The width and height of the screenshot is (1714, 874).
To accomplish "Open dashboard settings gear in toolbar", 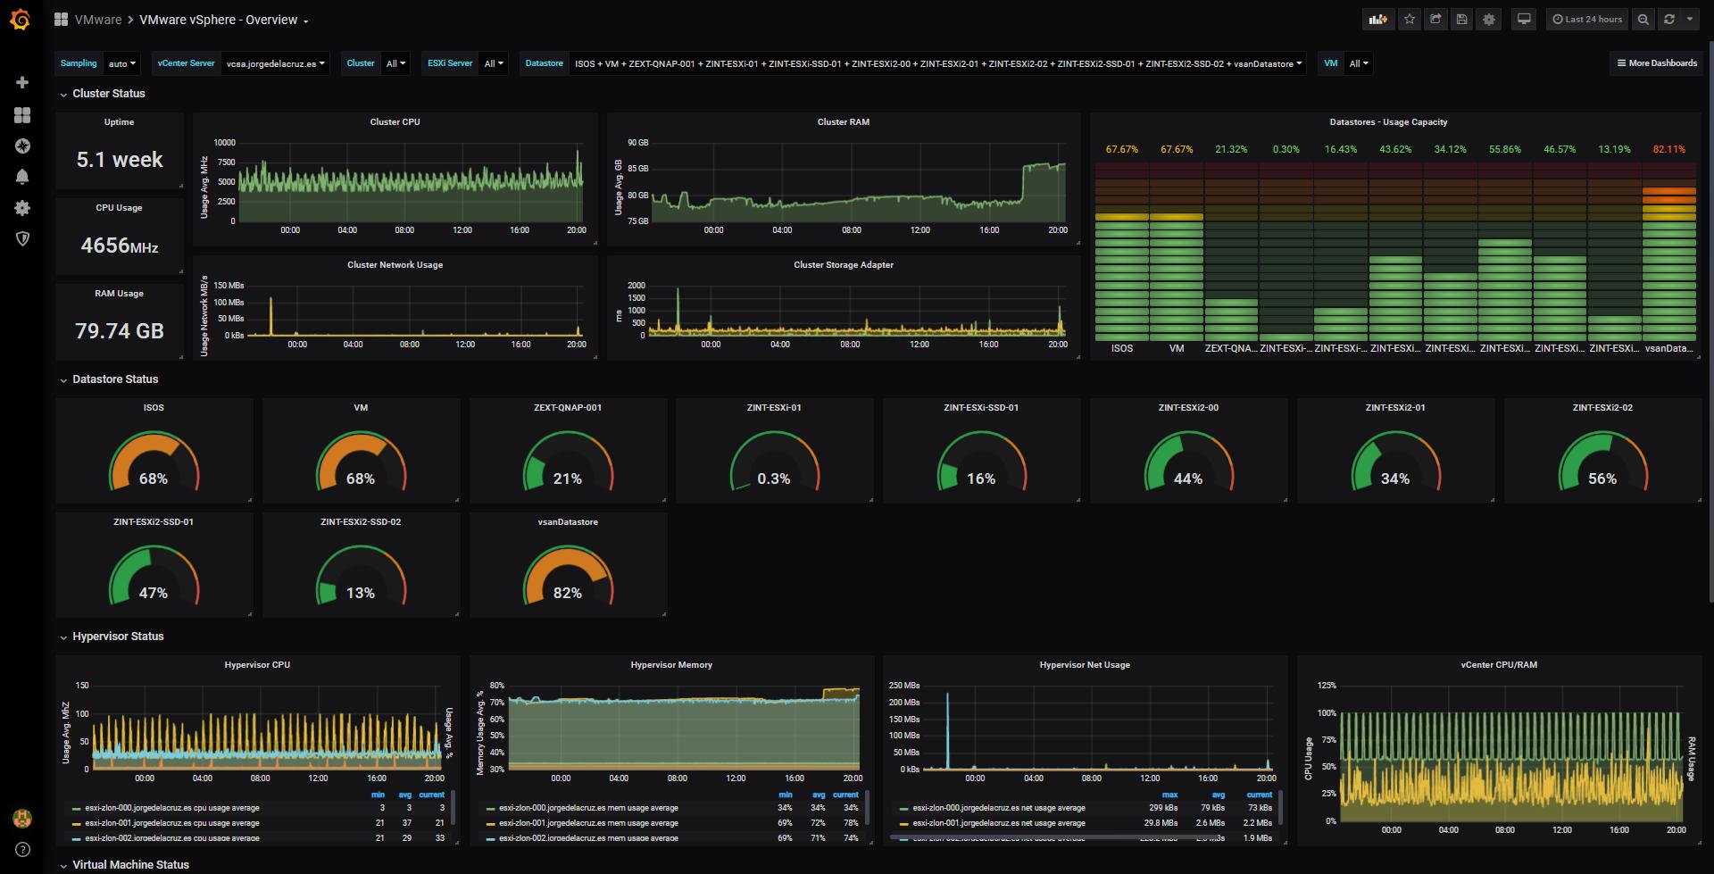I will 1488,19.
